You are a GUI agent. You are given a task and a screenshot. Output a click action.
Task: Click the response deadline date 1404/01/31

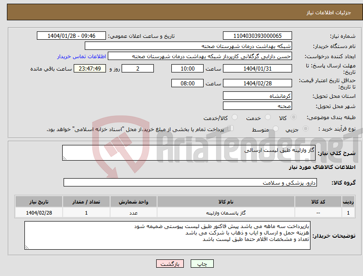(x=257, y=68)
